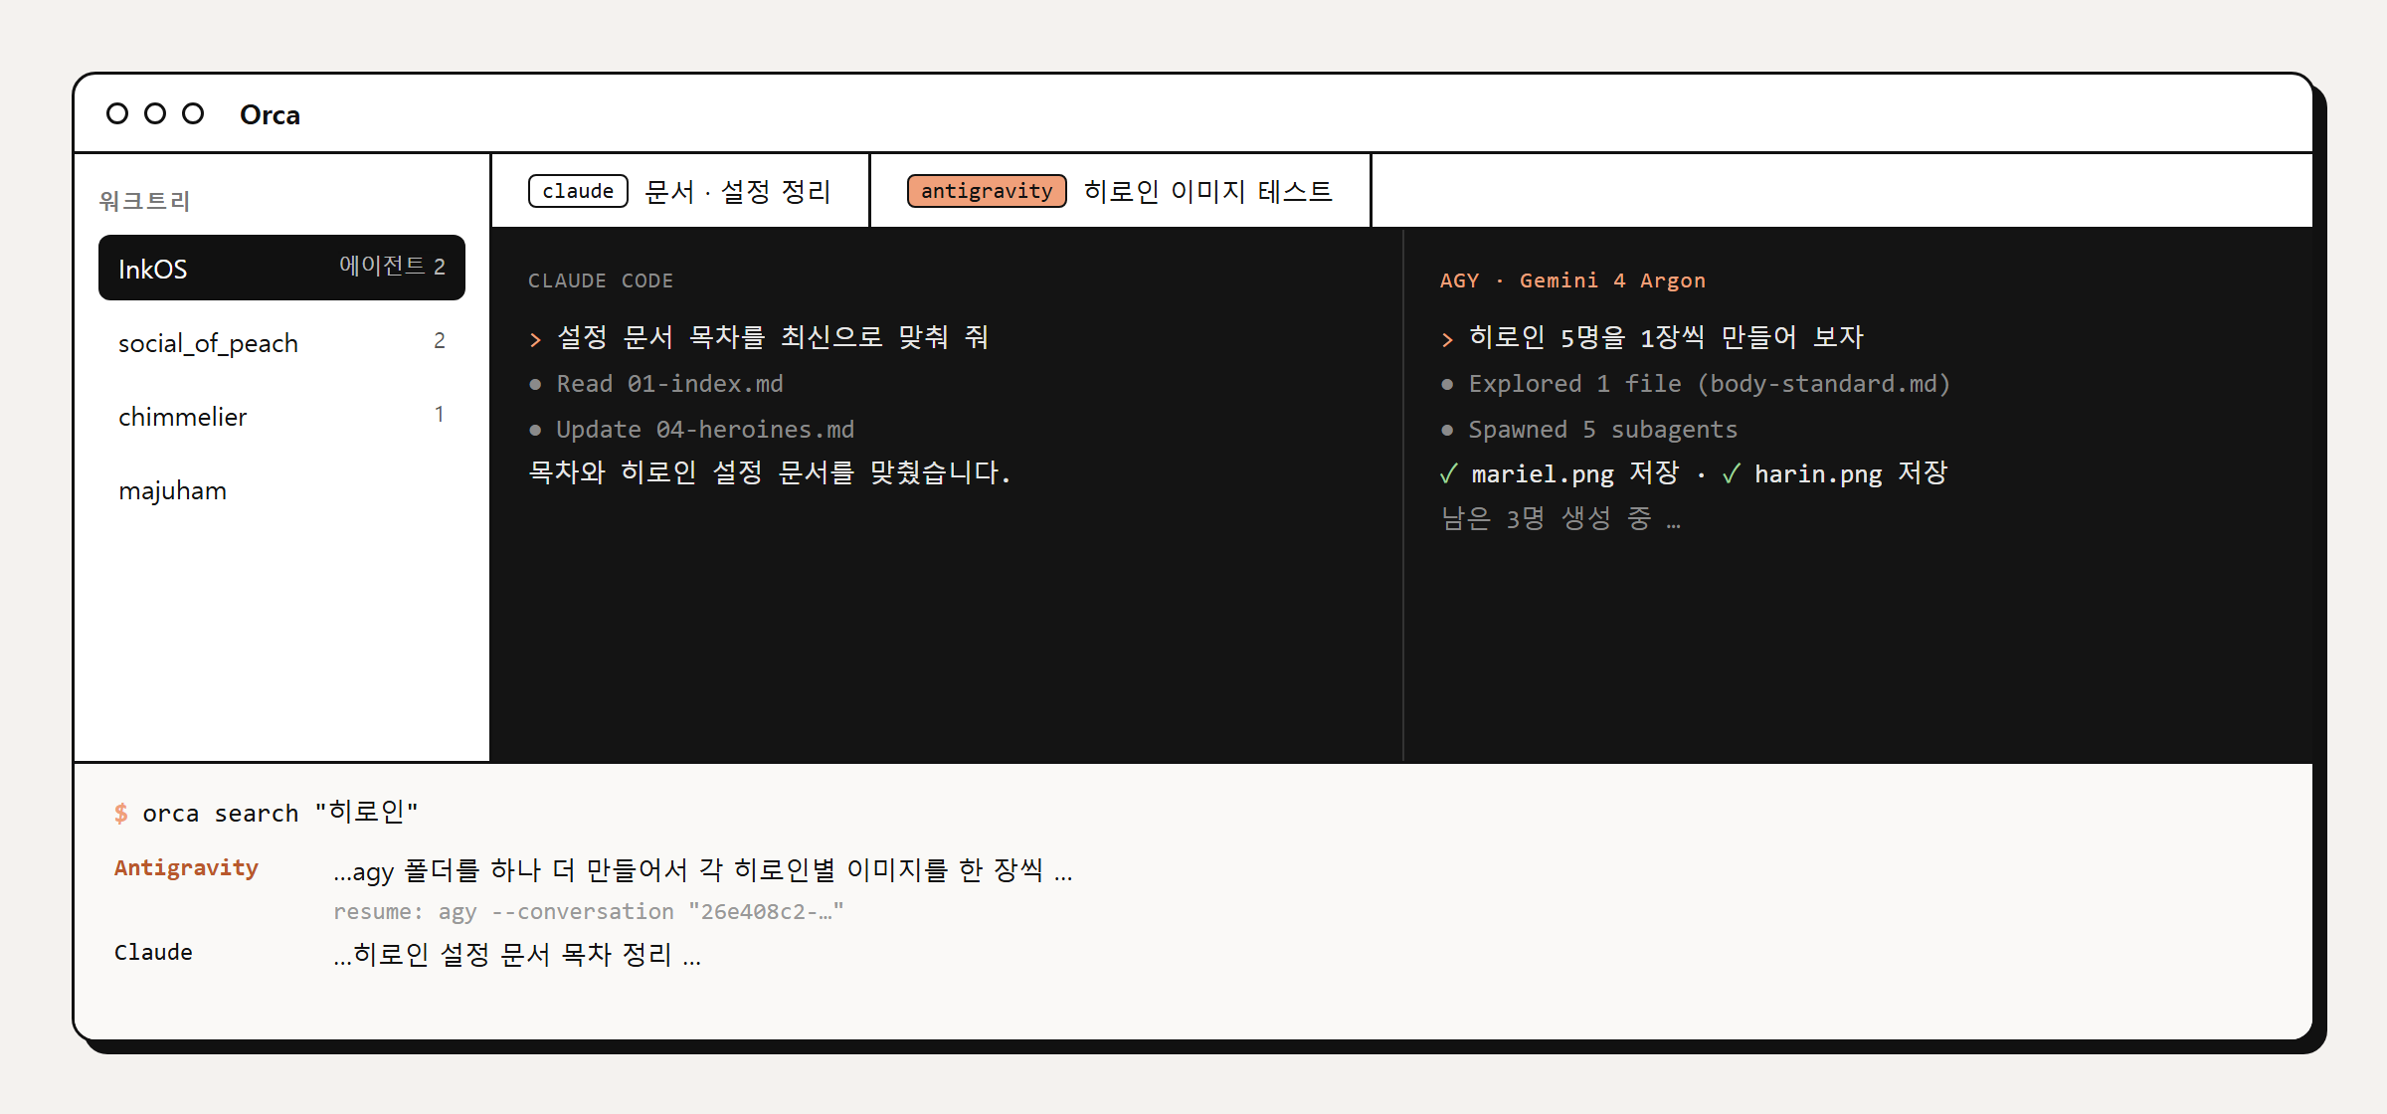
Task: Click the CLAUDE CODE pane header
Action: (x=601, y=280)
